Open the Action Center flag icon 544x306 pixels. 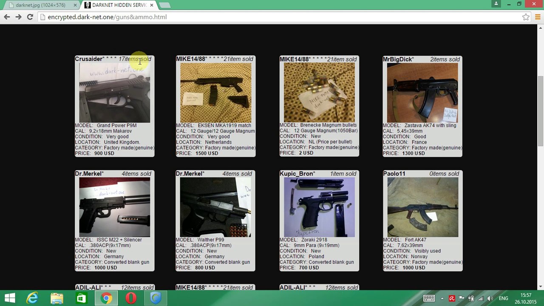461,298
